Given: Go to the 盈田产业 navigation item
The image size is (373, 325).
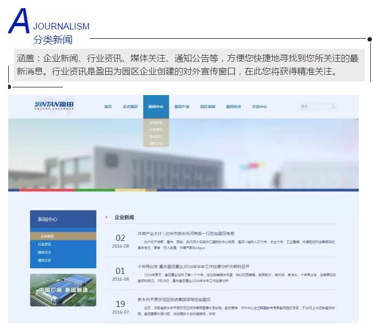Looking at the screenshot, I should pyautogui.click(x=182, y=107).
